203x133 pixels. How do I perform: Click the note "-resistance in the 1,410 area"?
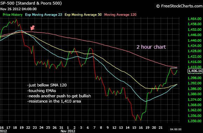(x=54, y=101)
